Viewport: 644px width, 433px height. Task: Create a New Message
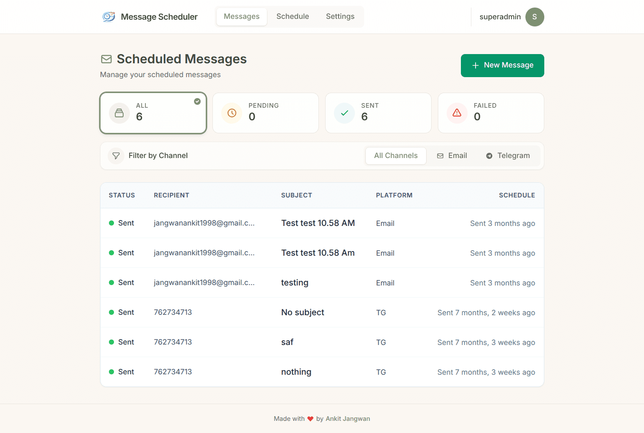coord(502,65)
